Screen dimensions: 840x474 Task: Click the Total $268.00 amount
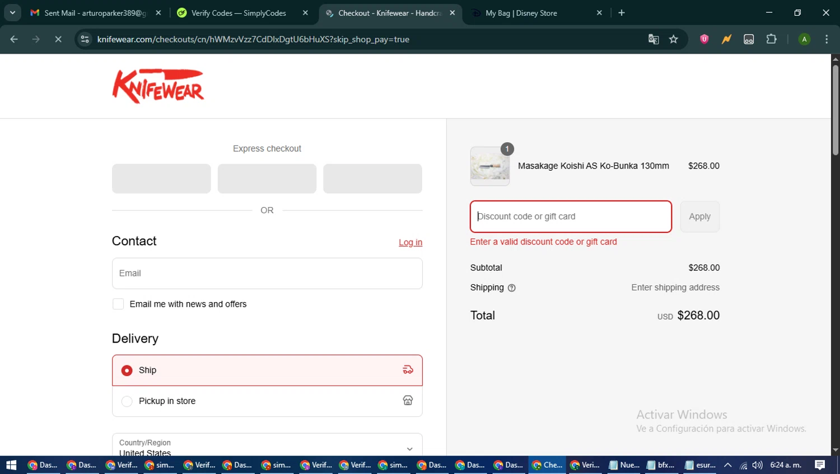coord(698,315)
